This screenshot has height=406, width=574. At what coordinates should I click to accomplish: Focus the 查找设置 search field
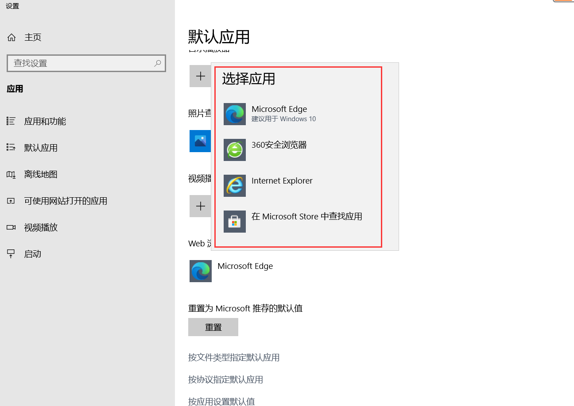tap(86, 63)
